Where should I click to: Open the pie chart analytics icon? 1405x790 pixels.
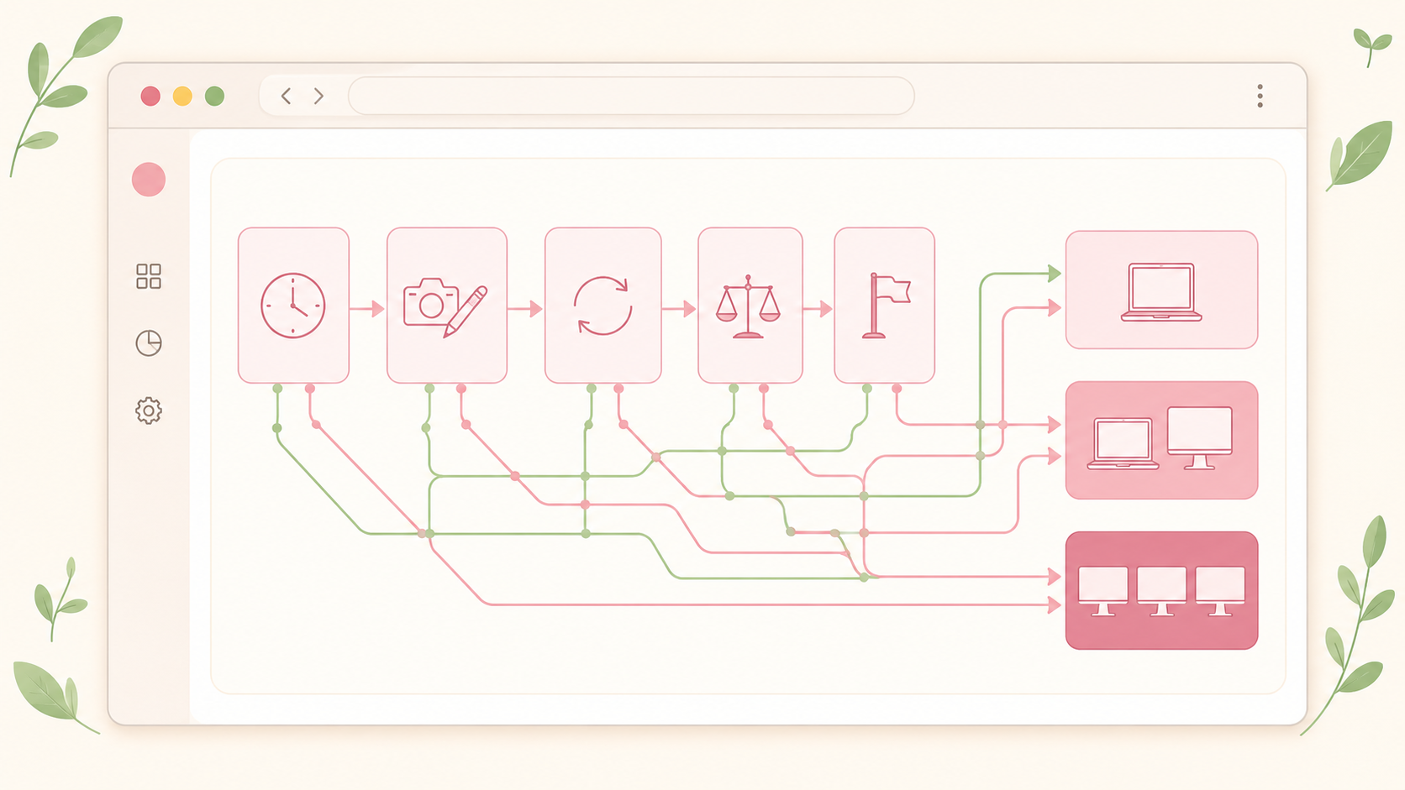pyautogui.click(x=149, y=343)
